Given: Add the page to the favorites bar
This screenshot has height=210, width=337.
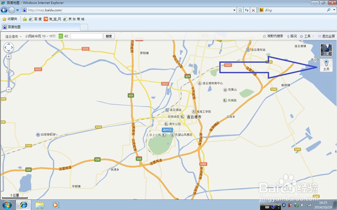Looking at the screenshot, I should pyautogui.click(x=25, y=19).
